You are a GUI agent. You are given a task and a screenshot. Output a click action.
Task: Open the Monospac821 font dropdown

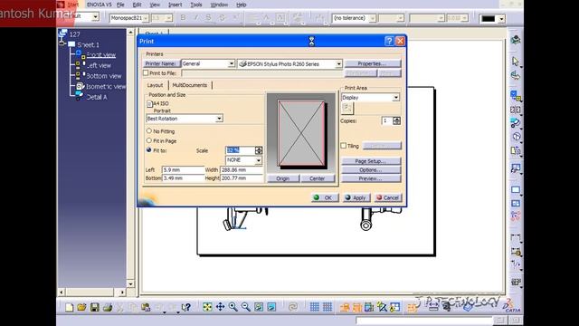point(146,18)
